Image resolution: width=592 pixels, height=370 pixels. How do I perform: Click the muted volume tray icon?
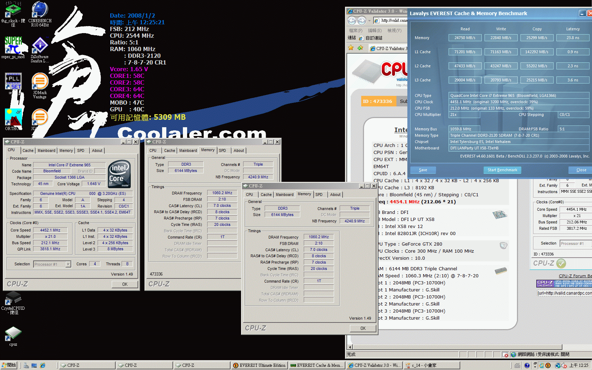point(564,365)
